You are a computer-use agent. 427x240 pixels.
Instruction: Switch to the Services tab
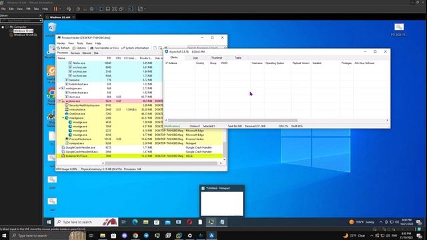[75, 53]
